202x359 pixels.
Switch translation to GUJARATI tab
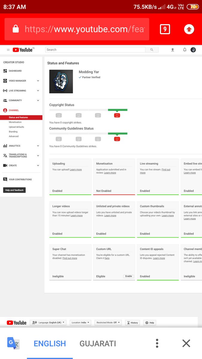pos(98,343)
